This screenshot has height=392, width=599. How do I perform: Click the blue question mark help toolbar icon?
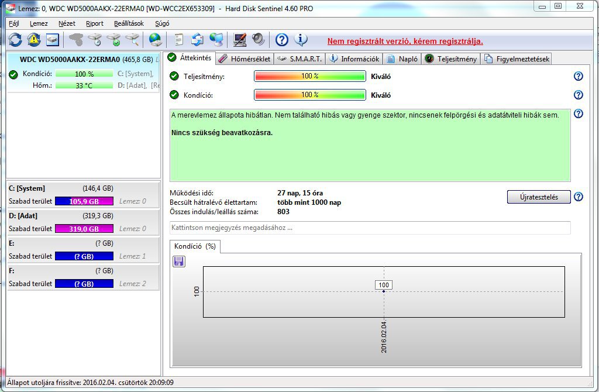pos(281,40)
